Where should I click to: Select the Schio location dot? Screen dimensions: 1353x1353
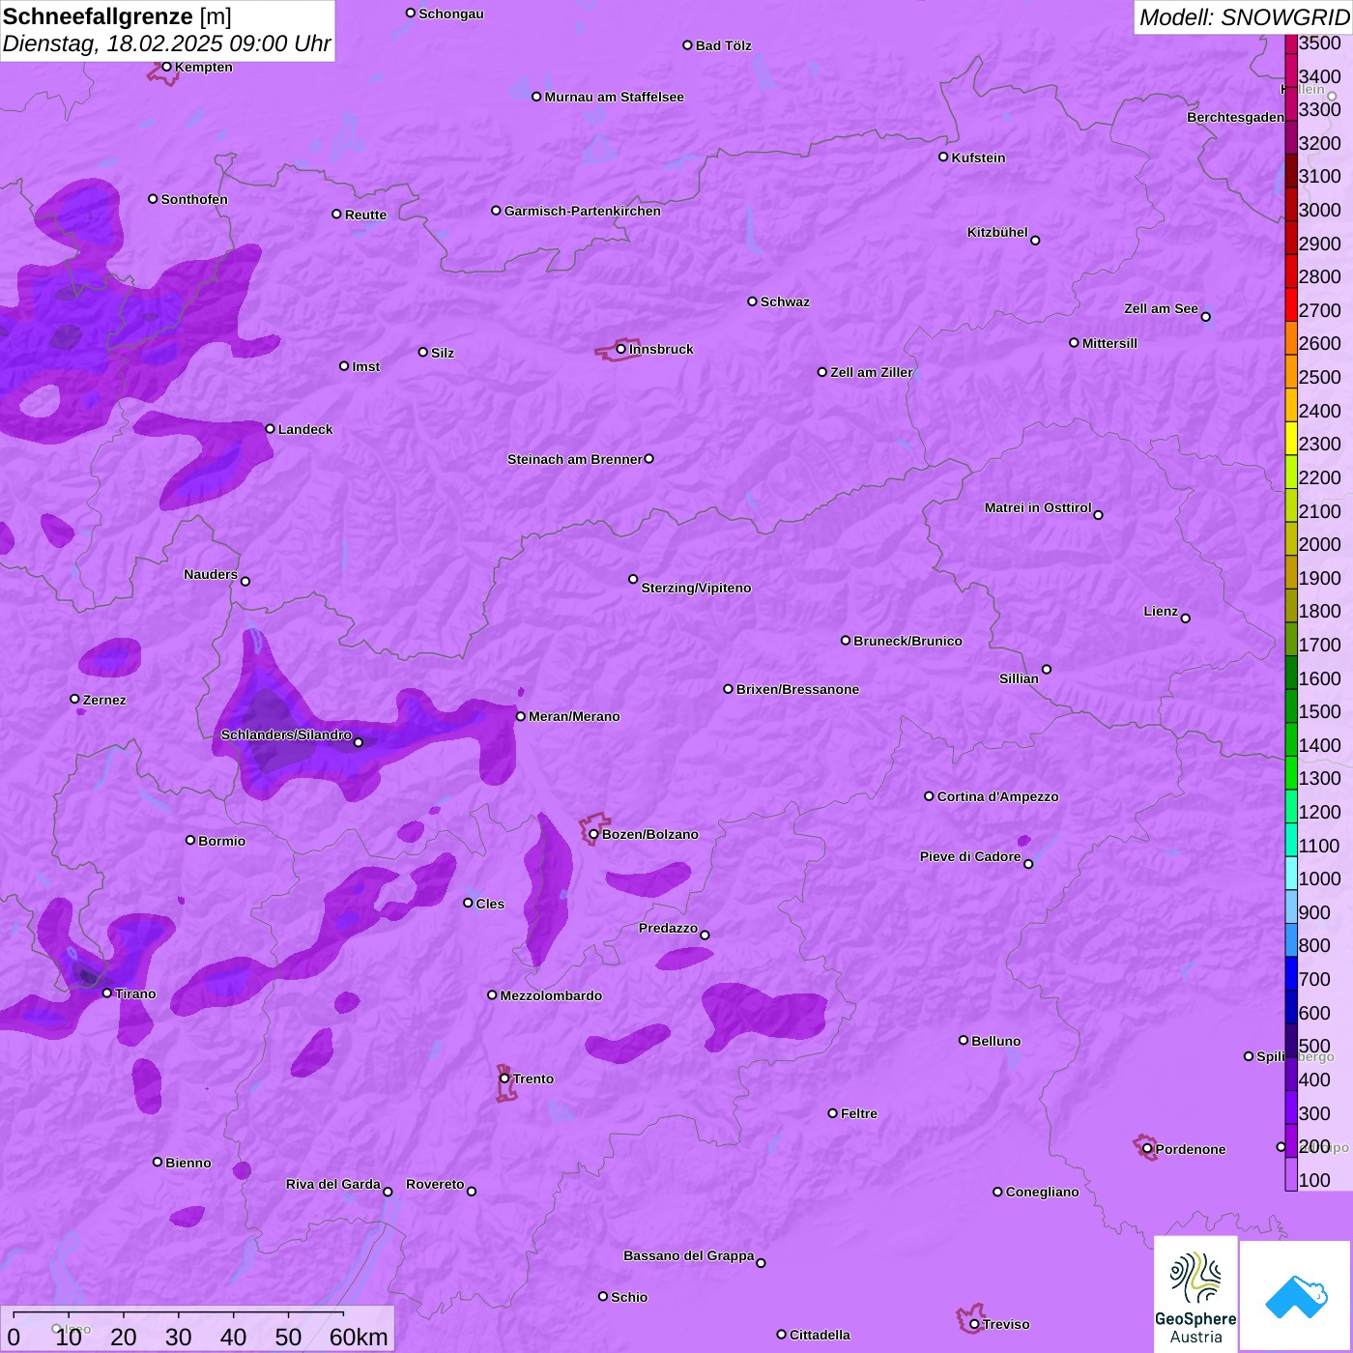coord(603,1296)
